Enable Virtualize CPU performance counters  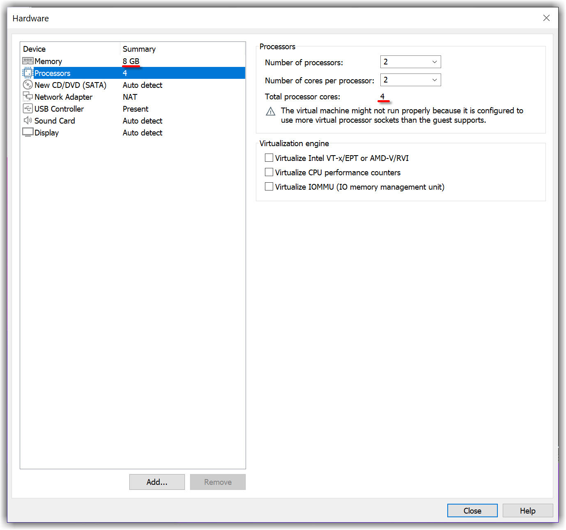coord(269,172)
